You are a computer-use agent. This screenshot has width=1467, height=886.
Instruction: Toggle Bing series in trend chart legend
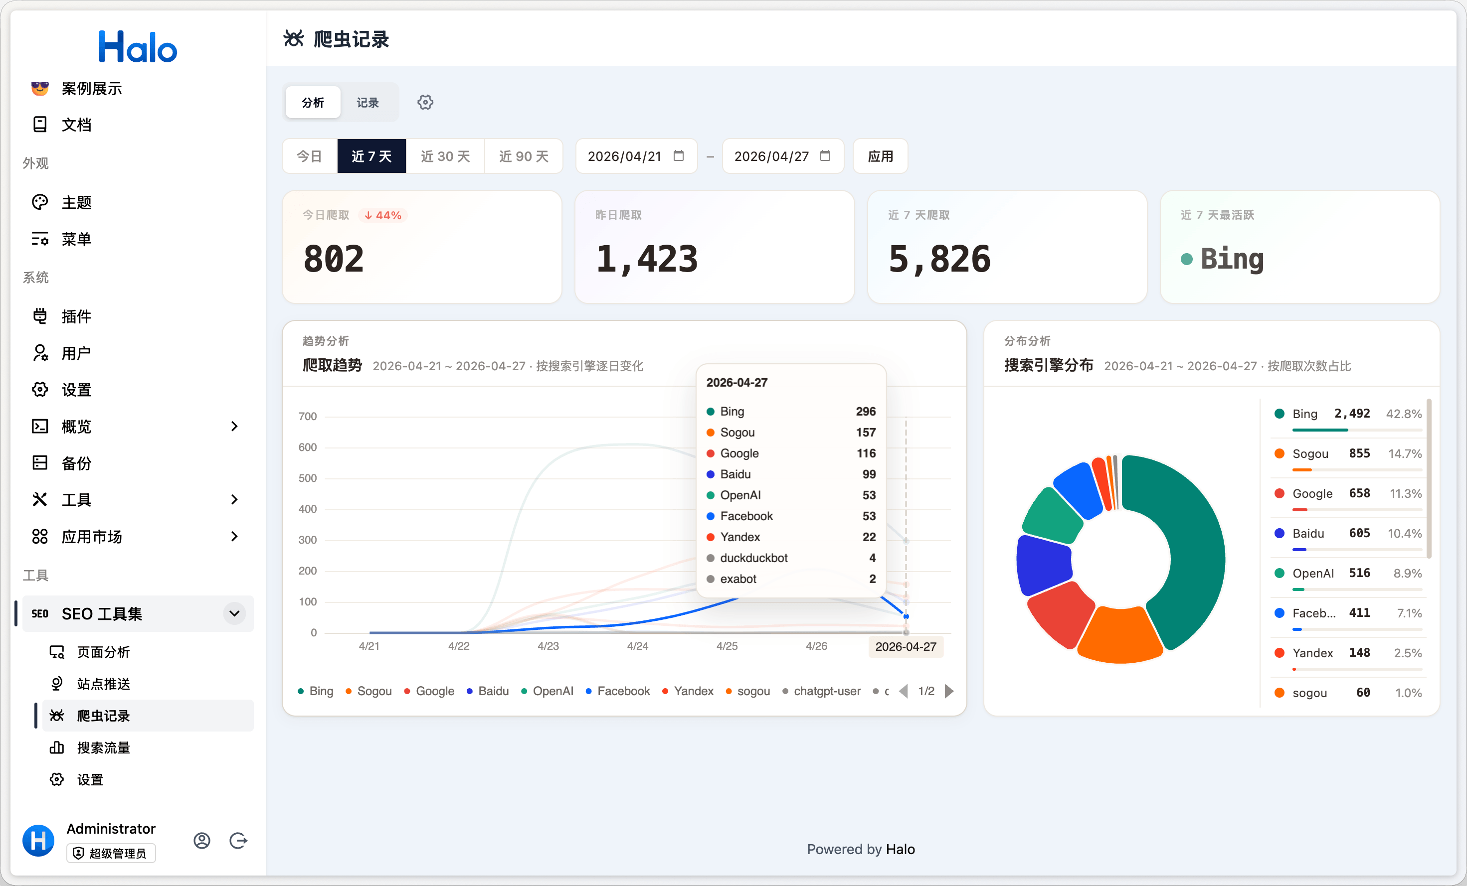(316, 691)
